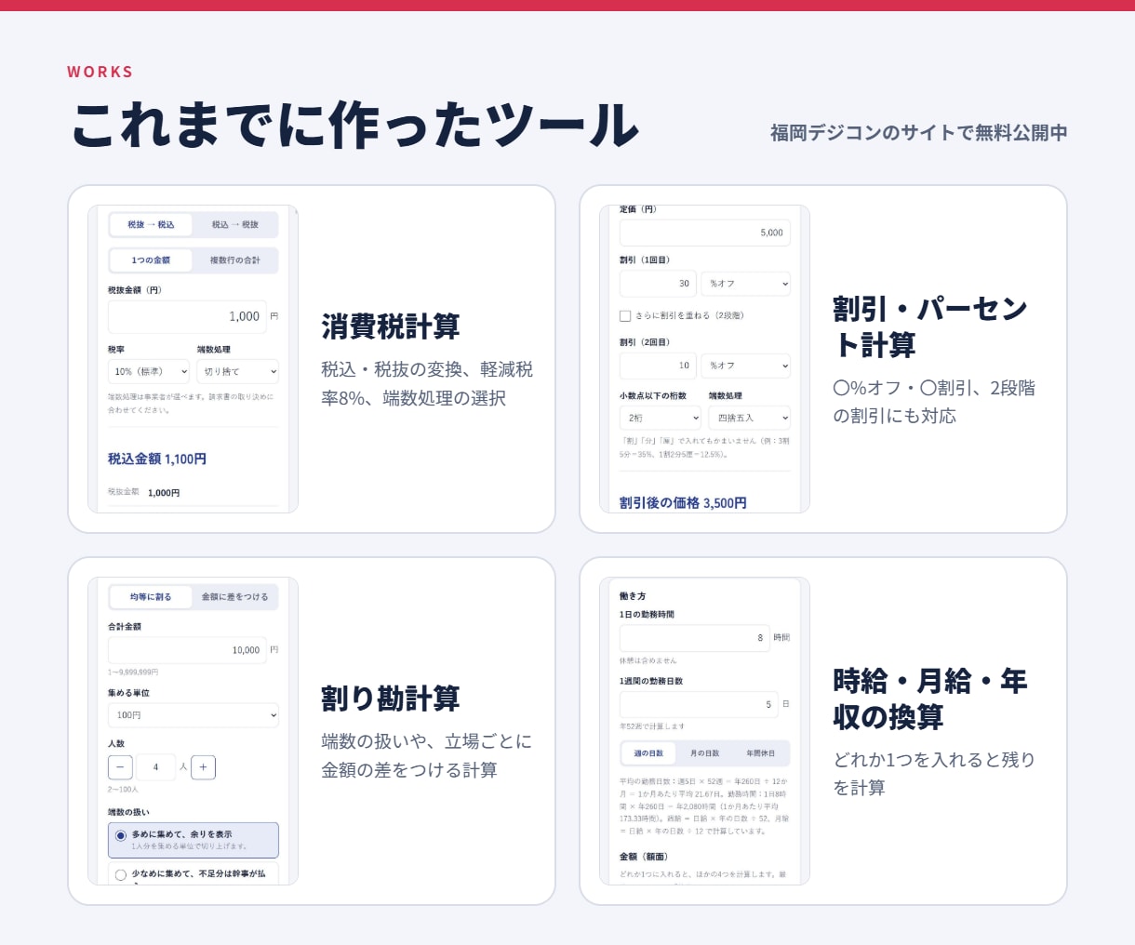Image resolution: width=1135 pixels, height=945 pixels.
Task: Click the これまでに作ったツール heading
Action: [355, 126]
